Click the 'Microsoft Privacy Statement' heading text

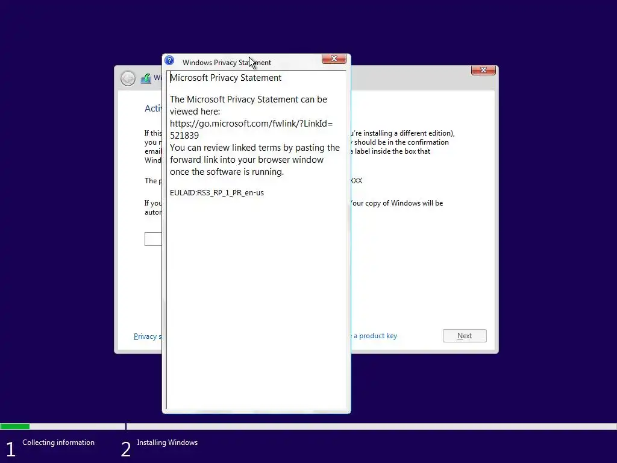click(225, 78)
